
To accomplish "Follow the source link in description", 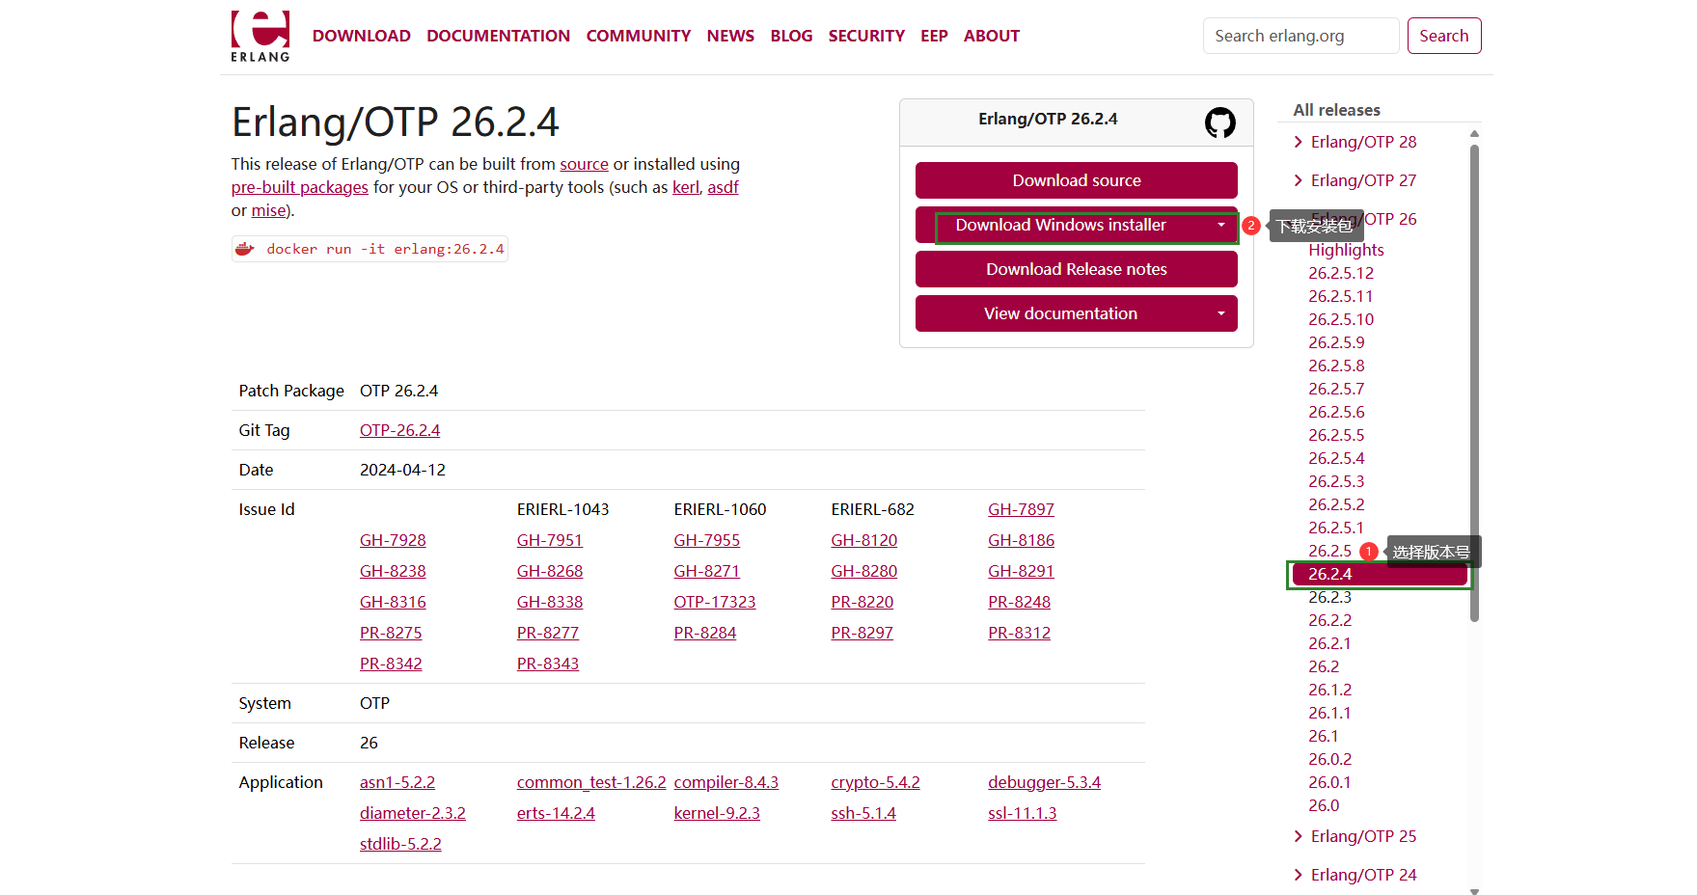I will pos(585,164).
